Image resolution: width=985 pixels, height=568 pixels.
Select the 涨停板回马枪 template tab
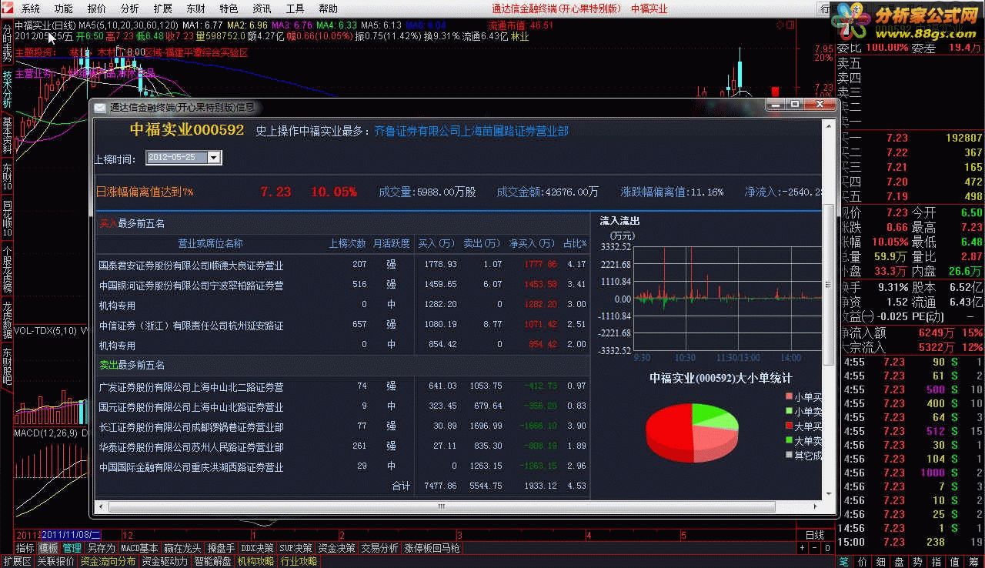pyautogui.click(x=432, y=548)
